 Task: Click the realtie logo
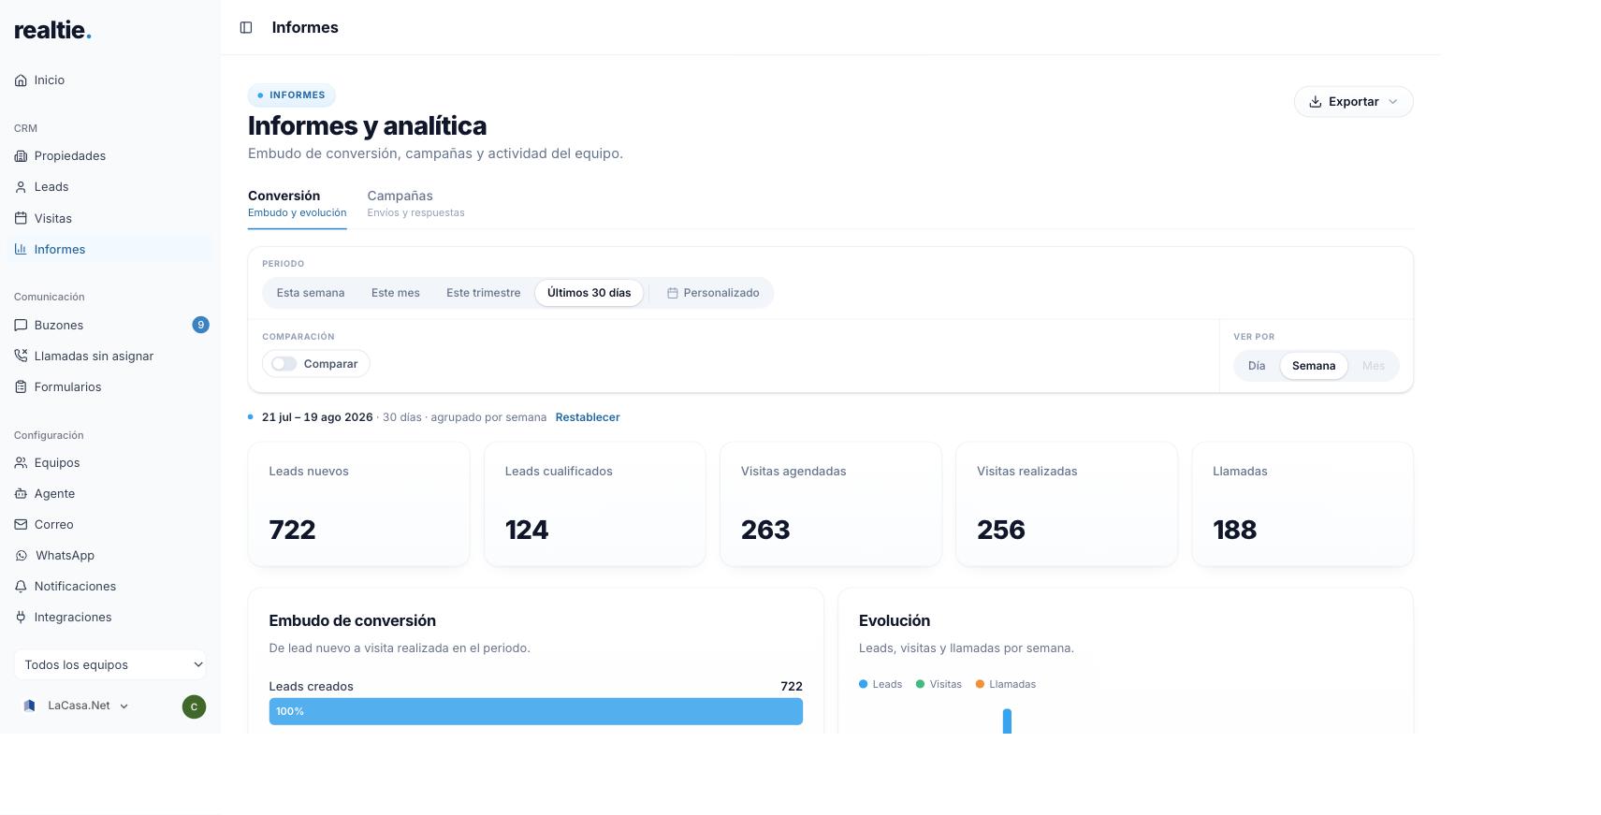[x=52, y=29]
